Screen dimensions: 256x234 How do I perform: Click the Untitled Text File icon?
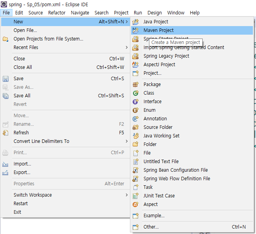135,162
